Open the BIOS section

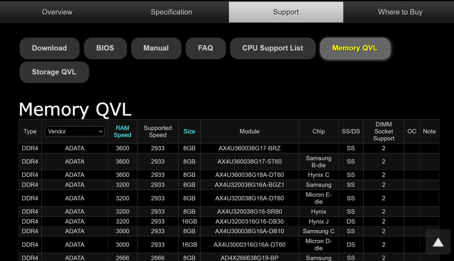pyautogui.click(x=105, y=48)
